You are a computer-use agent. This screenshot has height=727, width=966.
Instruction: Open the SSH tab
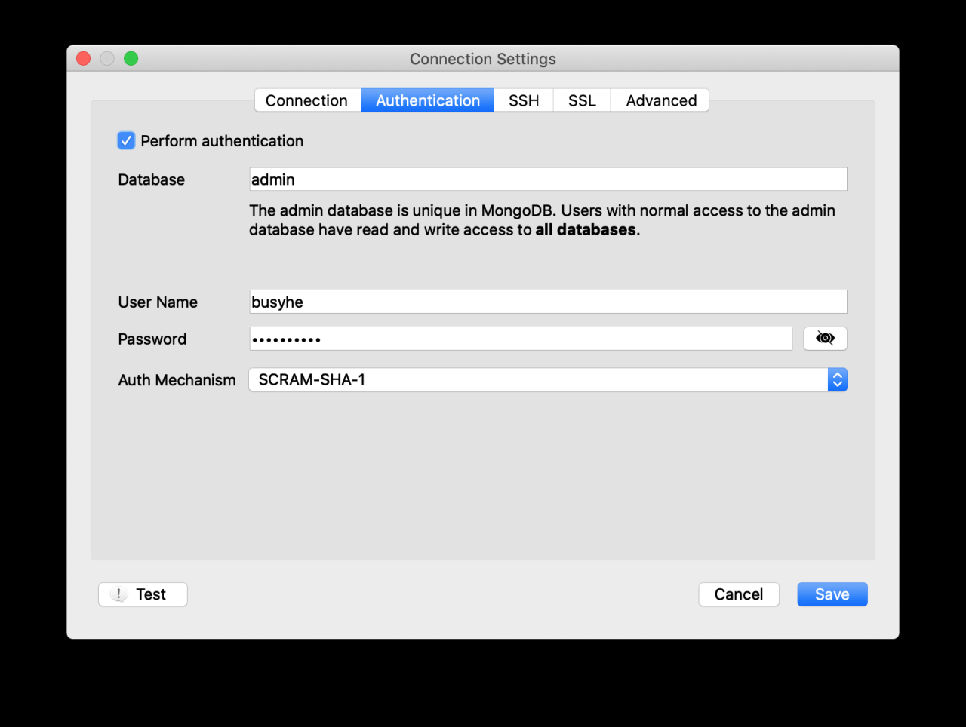[524, 100]
